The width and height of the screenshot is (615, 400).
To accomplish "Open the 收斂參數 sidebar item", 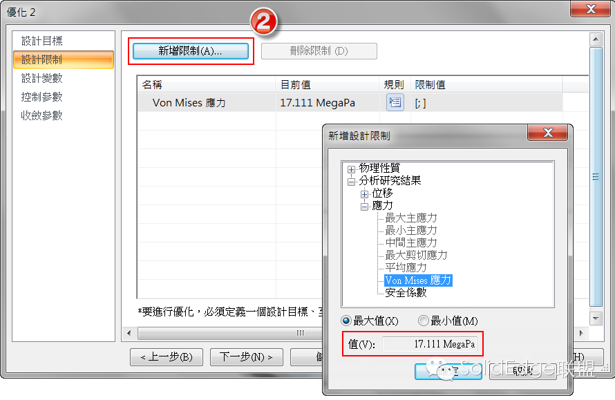I will (42, 115).
